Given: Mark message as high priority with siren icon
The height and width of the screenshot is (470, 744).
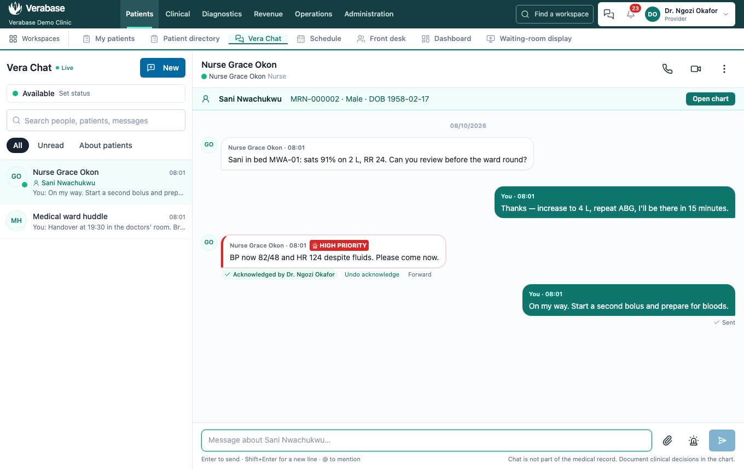Looking at the screenshot, I should 694,440.
